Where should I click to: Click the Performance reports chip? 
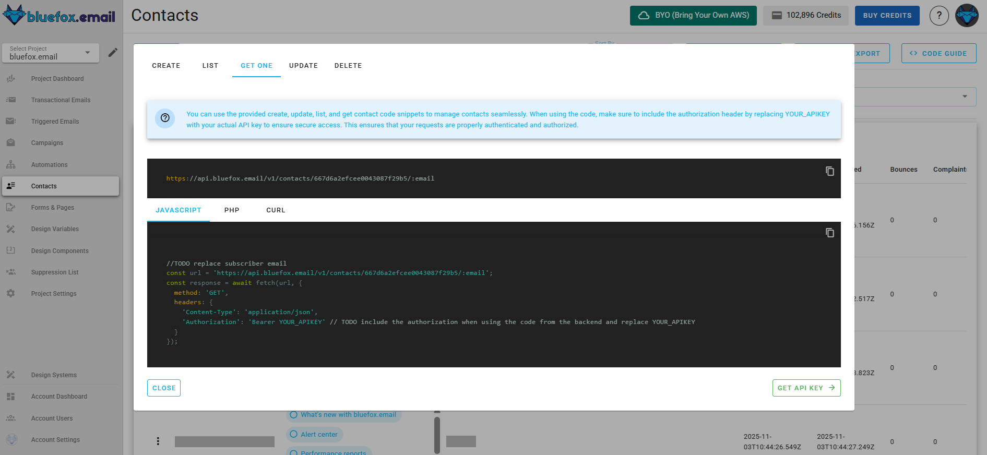point(328,452)
